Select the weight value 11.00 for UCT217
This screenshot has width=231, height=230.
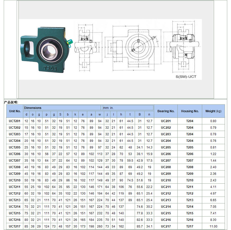[214, 226]
